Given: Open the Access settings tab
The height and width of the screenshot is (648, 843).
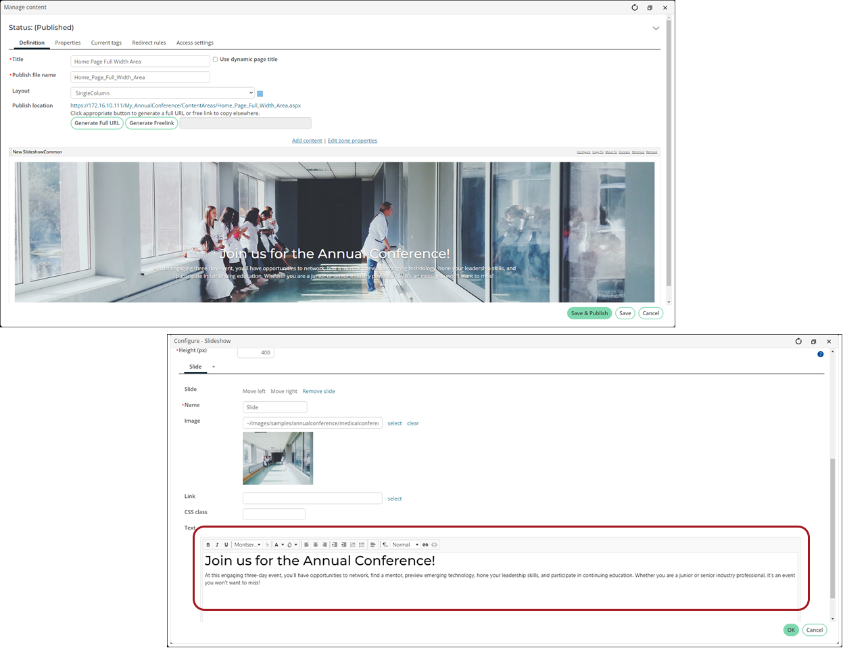Looking at the screenshot, I should tap(195, 43).
